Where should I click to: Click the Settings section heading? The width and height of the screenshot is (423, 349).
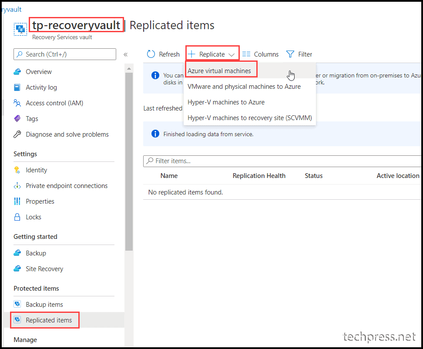(x=25, y=154)
